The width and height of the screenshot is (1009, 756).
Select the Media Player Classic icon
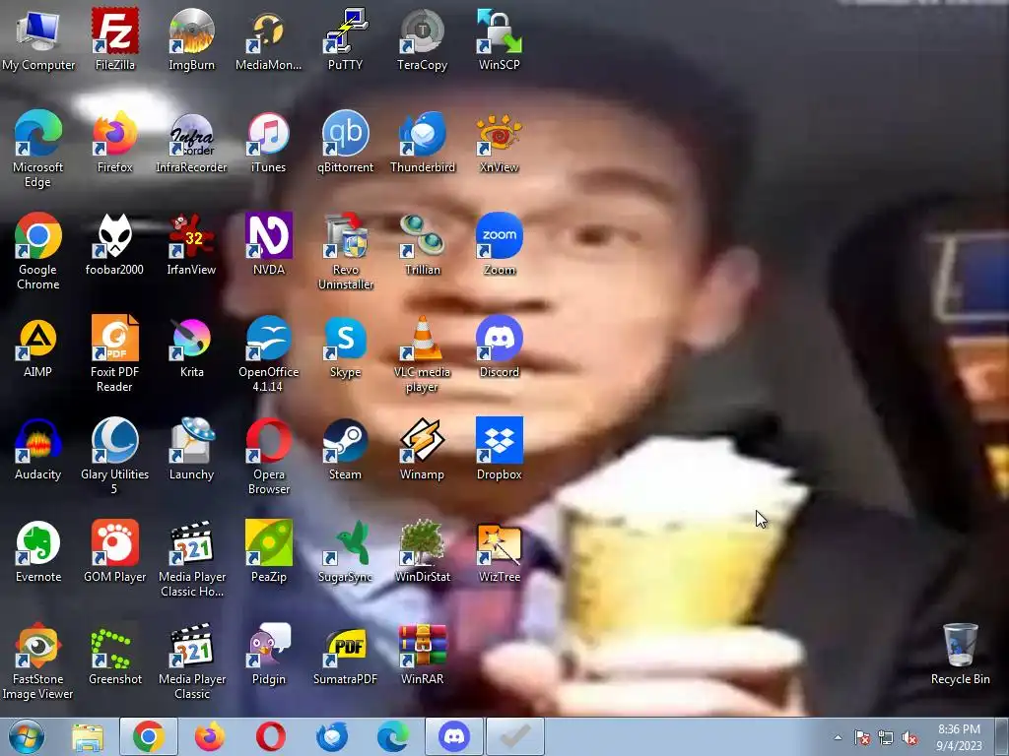tap(192, 661)
